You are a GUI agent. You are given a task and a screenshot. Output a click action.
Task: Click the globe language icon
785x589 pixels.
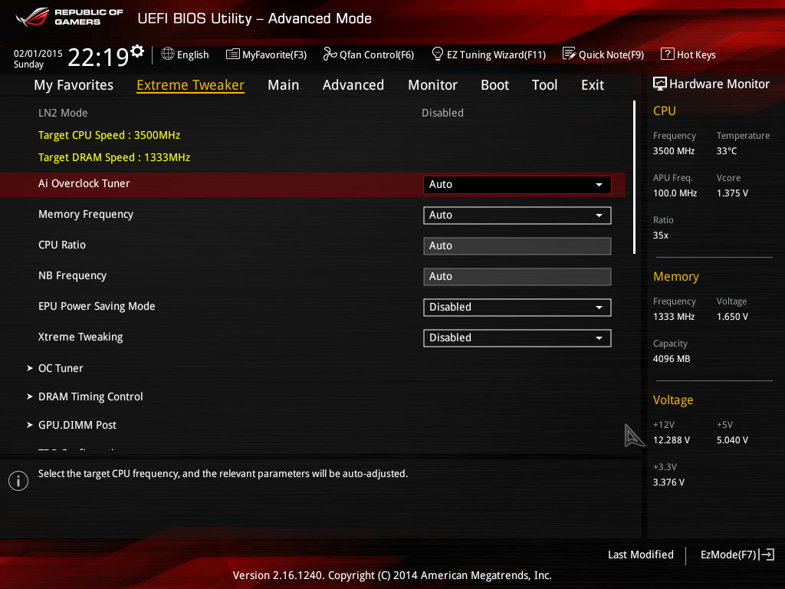[x=168, y=54]
